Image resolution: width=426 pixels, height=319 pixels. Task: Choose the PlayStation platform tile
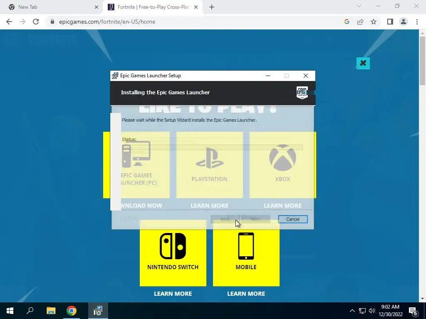210,165
